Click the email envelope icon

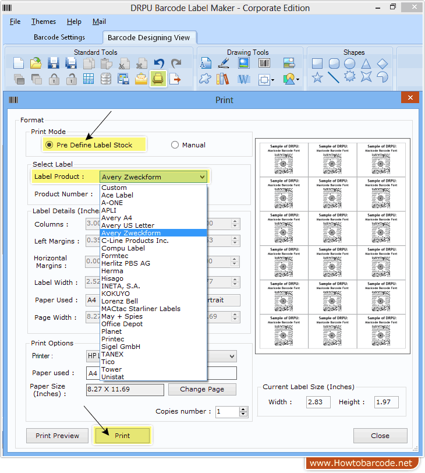coord(141,79)
